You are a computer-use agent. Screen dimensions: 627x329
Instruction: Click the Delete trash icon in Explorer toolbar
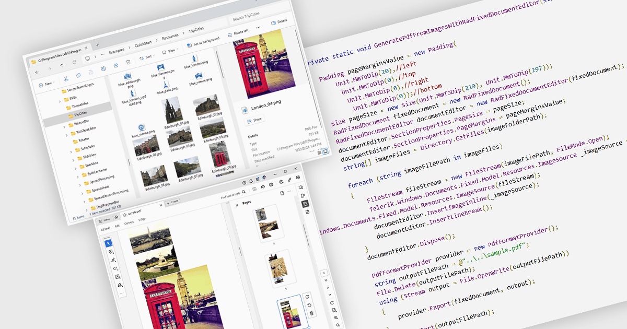pos(128,62)
